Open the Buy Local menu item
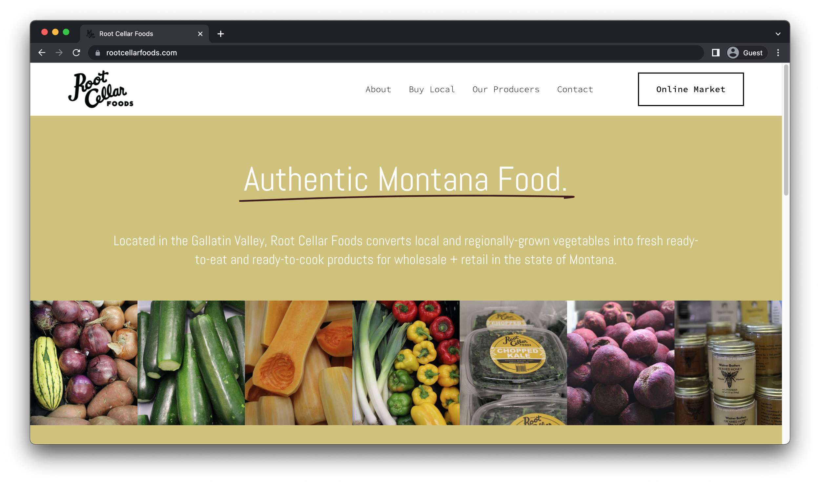The image size is (820, 484). (432, 90)
